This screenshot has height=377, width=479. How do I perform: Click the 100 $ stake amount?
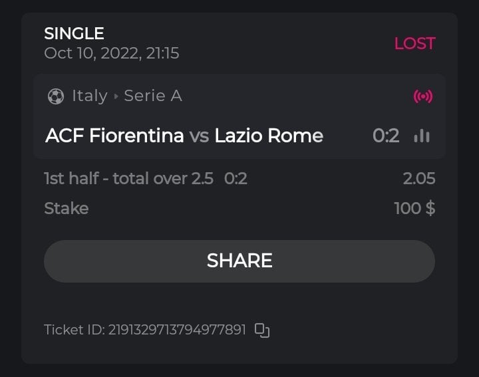(x=414, y=208)
